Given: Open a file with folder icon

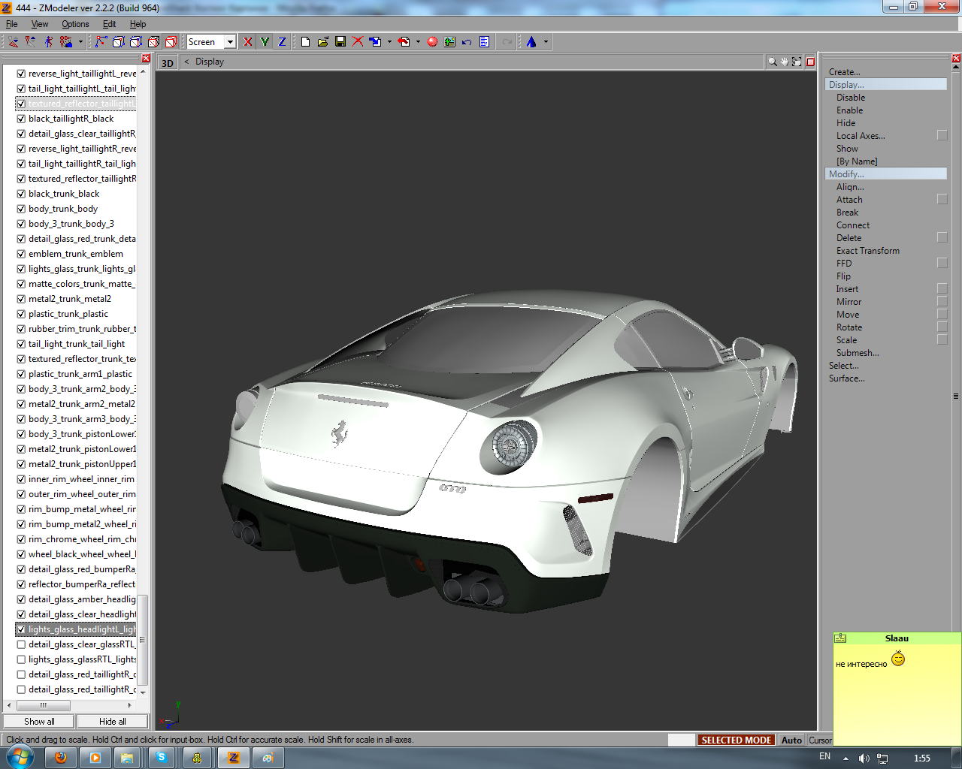Looking at the screenshot, I should [322, 42].
